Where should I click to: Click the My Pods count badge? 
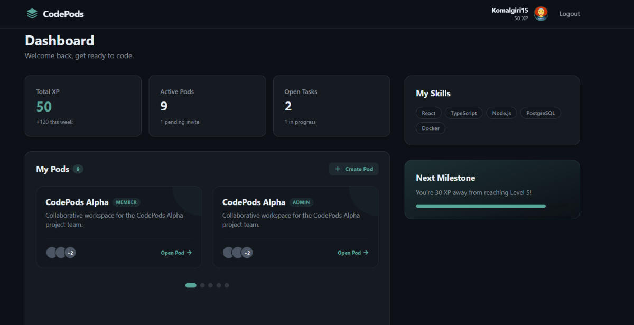78,169
